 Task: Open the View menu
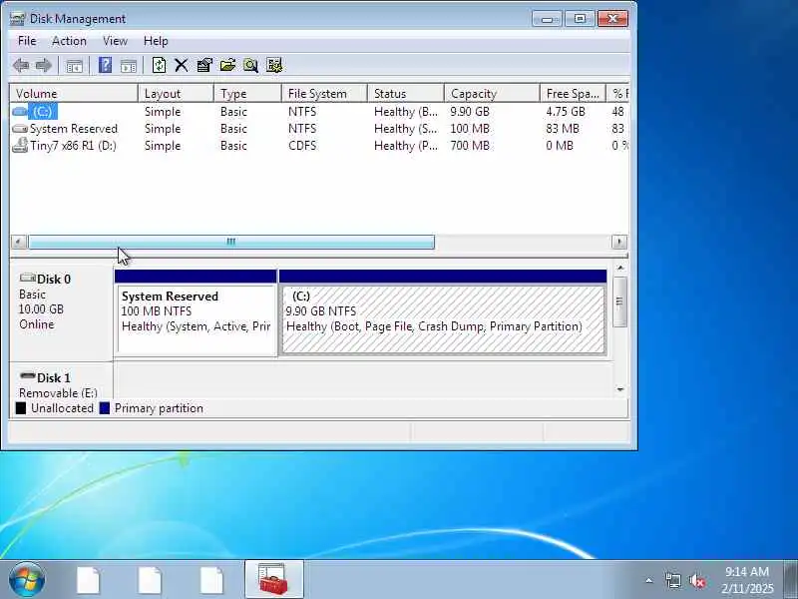pyautogui.click(x=115, y=41)
